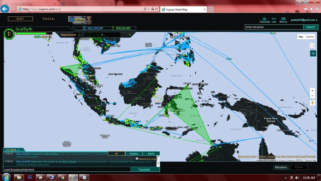Zoom out of the map

pyautogui.click(x=312, y=96)
